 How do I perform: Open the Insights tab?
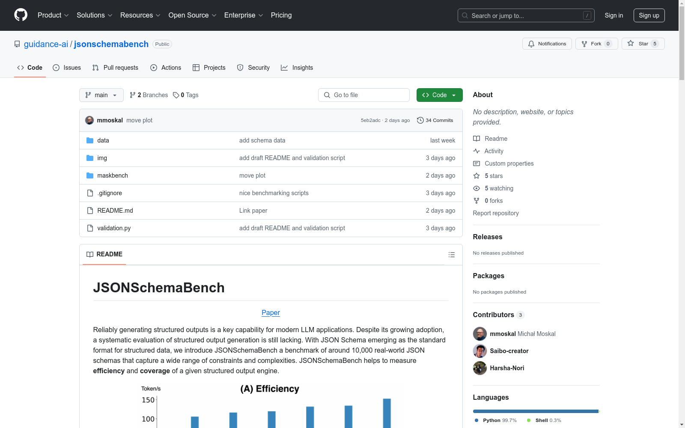click(297, 68)
